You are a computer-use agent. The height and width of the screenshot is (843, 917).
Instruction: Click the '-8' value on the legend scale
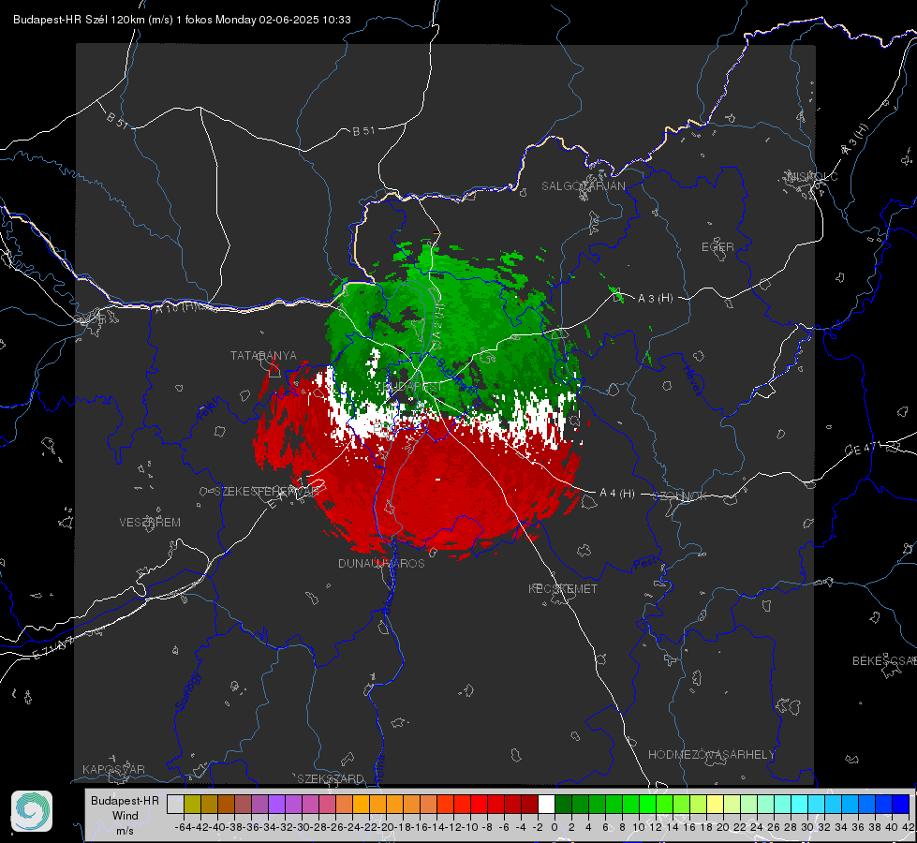coord(486,827)
